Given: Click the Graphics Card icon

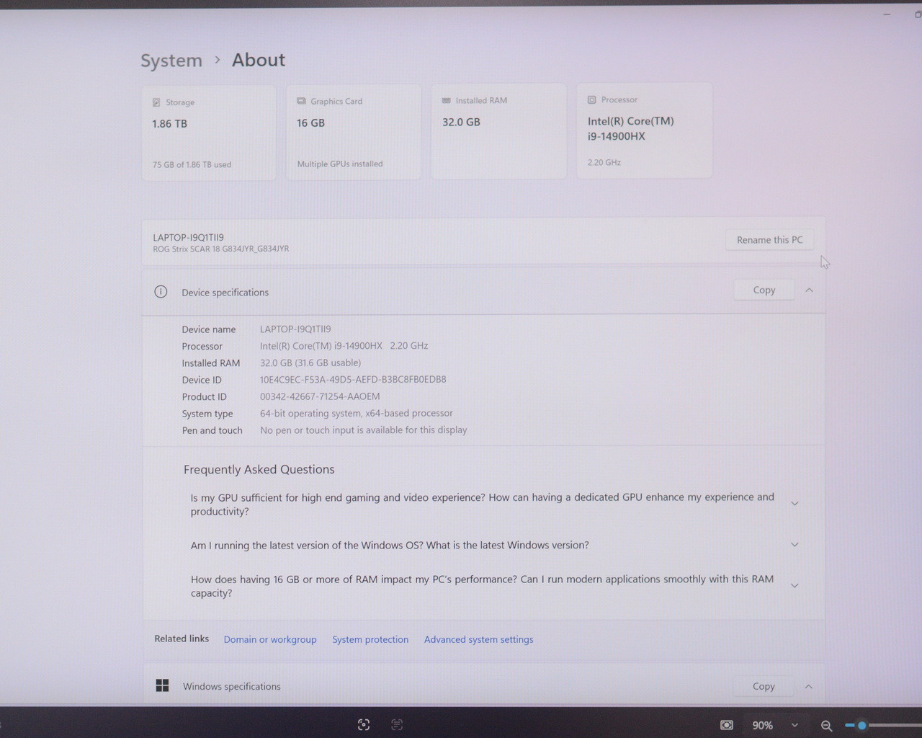Looking at the screenshot, I should (301, 101).
